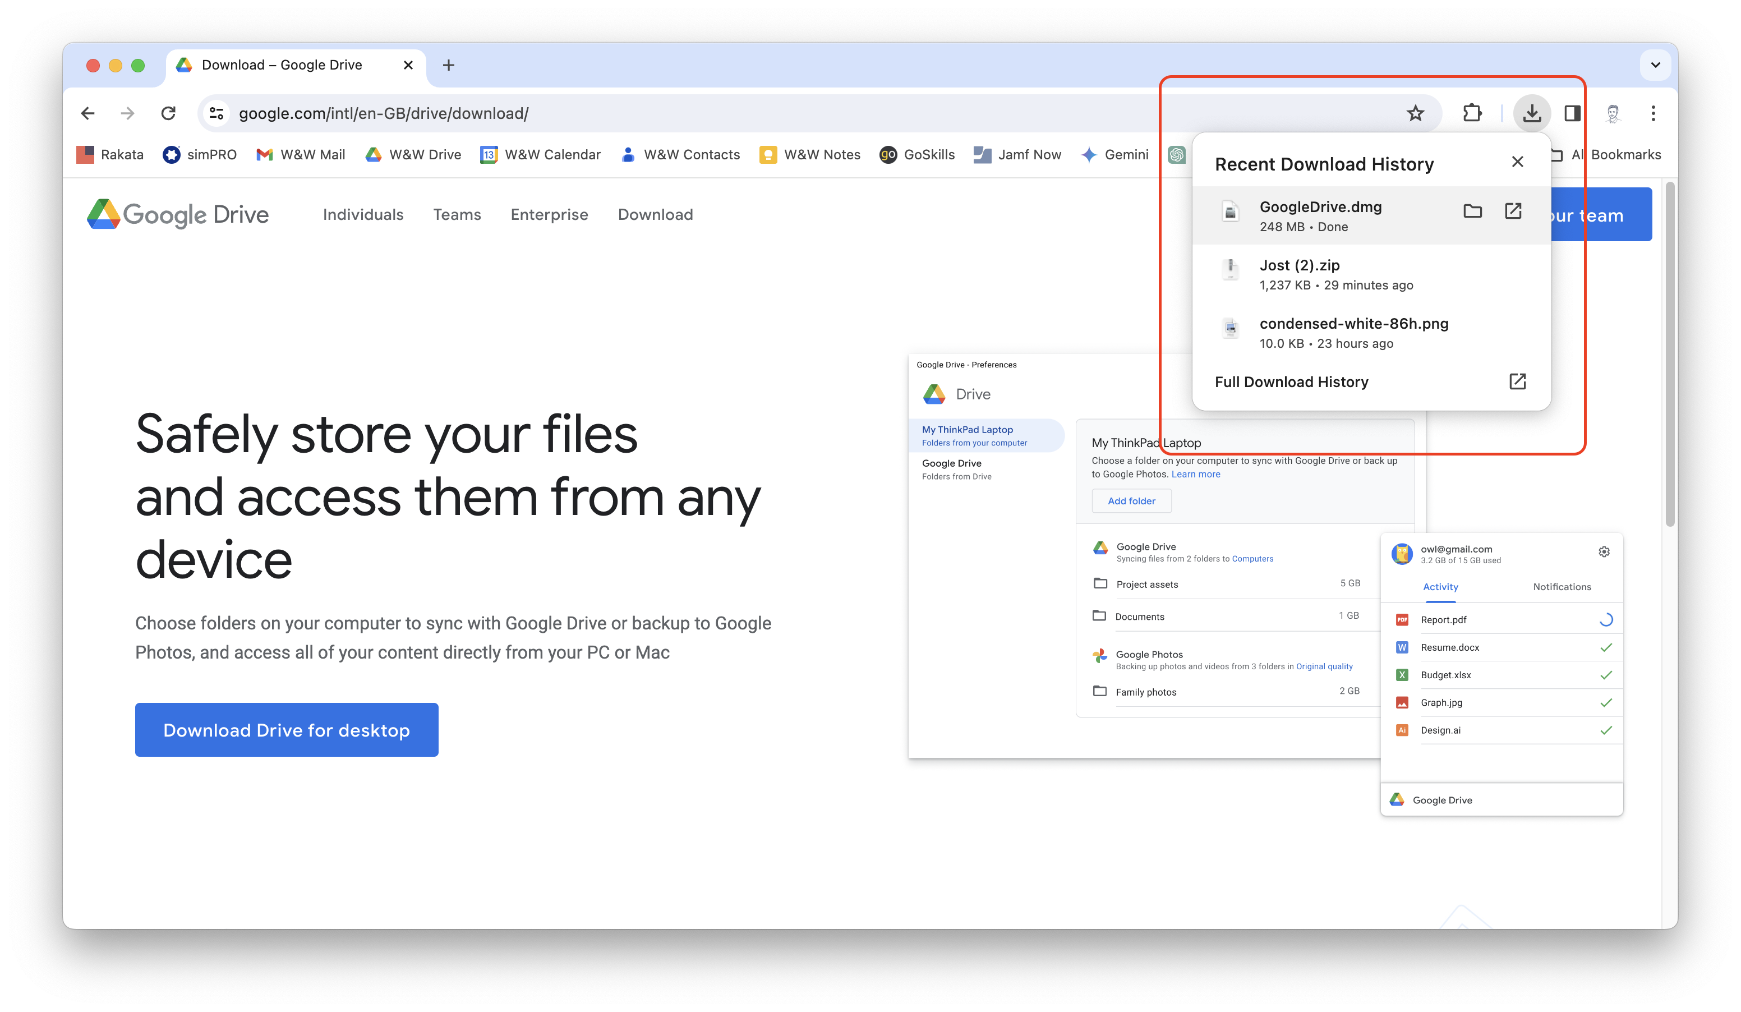Expand the tab search chevron
Image resolution: width=1741 pixels, height=1012 pixels.
(1655, 65)
